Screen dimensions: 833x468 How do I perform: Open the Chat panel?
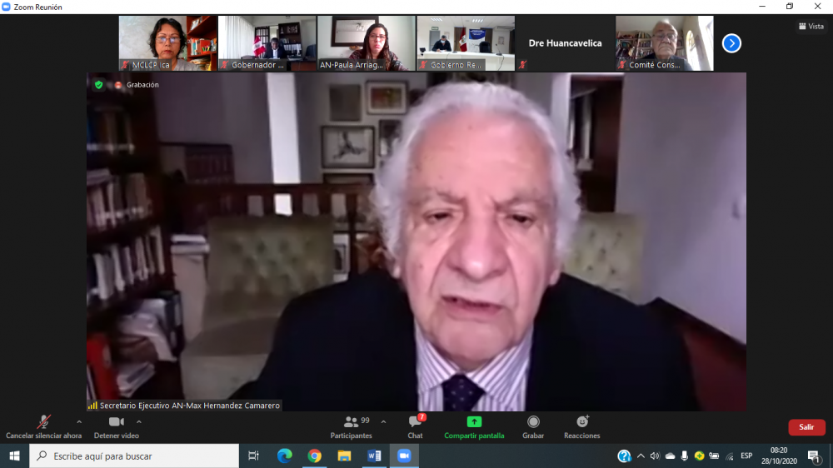[415, 426]
